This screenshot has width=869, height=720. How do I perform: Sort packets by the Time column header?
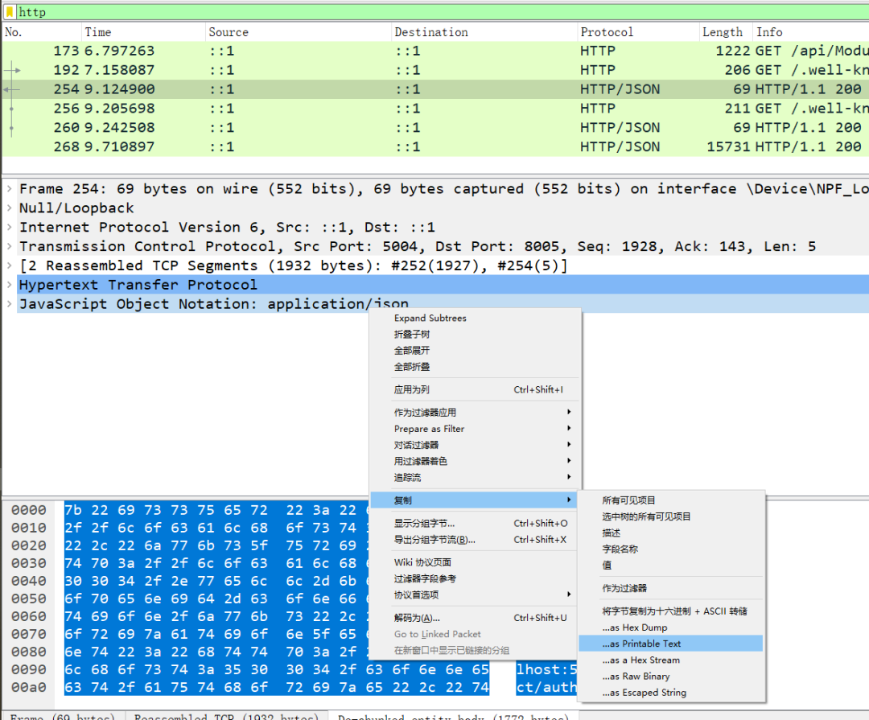pos(143,32)
